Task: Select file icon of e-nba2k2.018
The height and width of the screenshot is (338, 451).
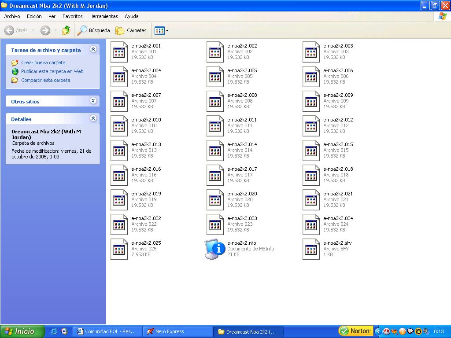Action: click(311, 176)
